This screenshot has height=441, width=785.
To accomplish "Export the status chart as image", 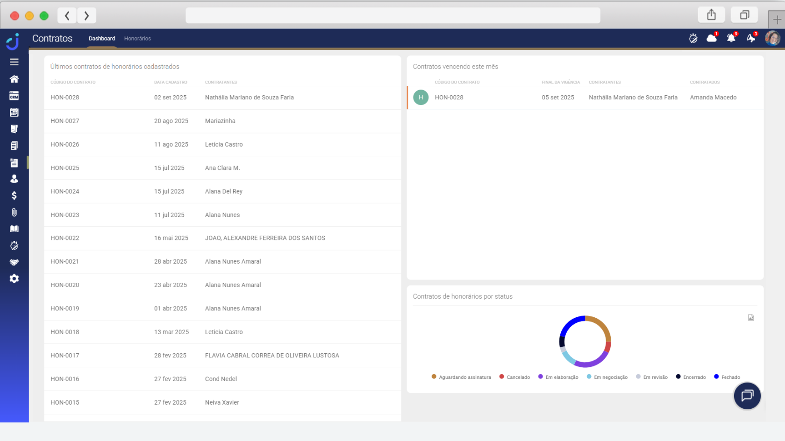I will tap(751, 318).
